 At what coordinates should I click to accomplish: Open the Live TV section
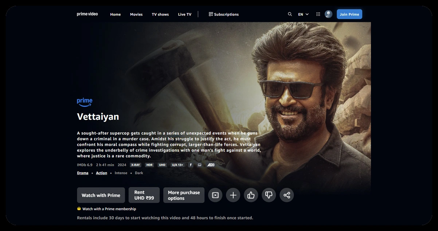(184, 14)
